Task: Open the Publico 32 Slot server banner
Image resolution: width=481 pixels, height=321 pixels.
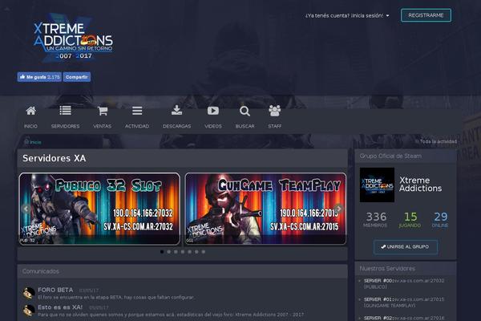Action: [x=99, y=209]
